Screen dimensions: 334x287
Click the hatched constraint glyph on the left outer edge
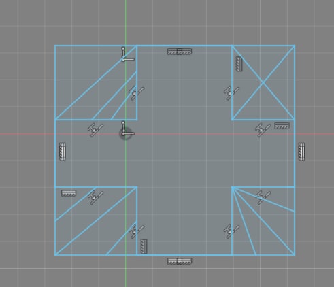(x=63, y=152)
